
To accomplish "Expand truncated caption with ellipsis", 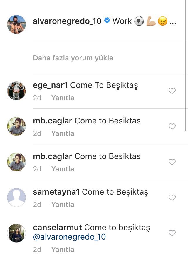I will [173, 22].
